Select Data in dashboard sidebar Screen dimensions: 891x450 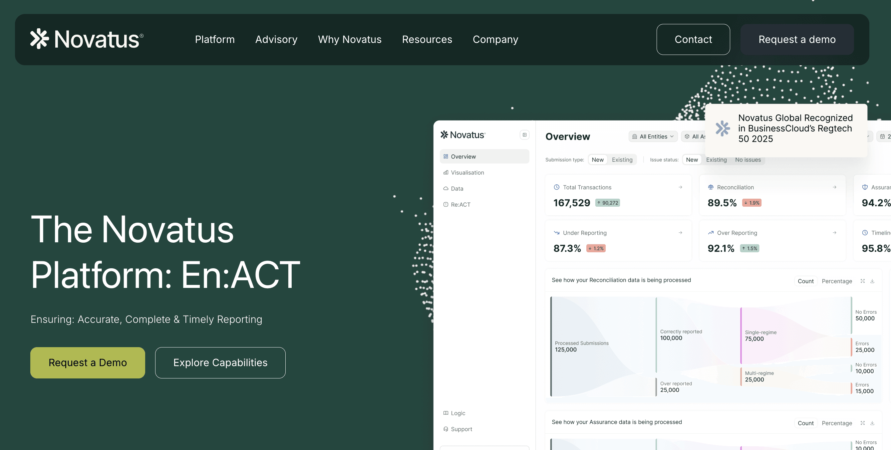(456, 188)
